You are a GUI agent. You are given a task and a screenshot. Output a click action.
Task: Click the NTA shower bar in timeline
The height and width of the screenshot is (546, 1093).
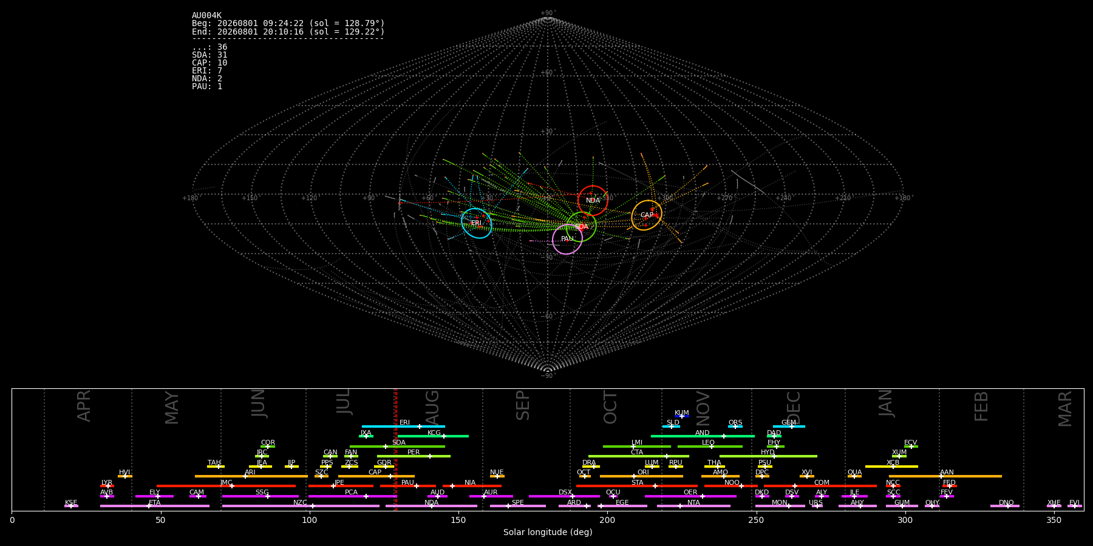693,506
